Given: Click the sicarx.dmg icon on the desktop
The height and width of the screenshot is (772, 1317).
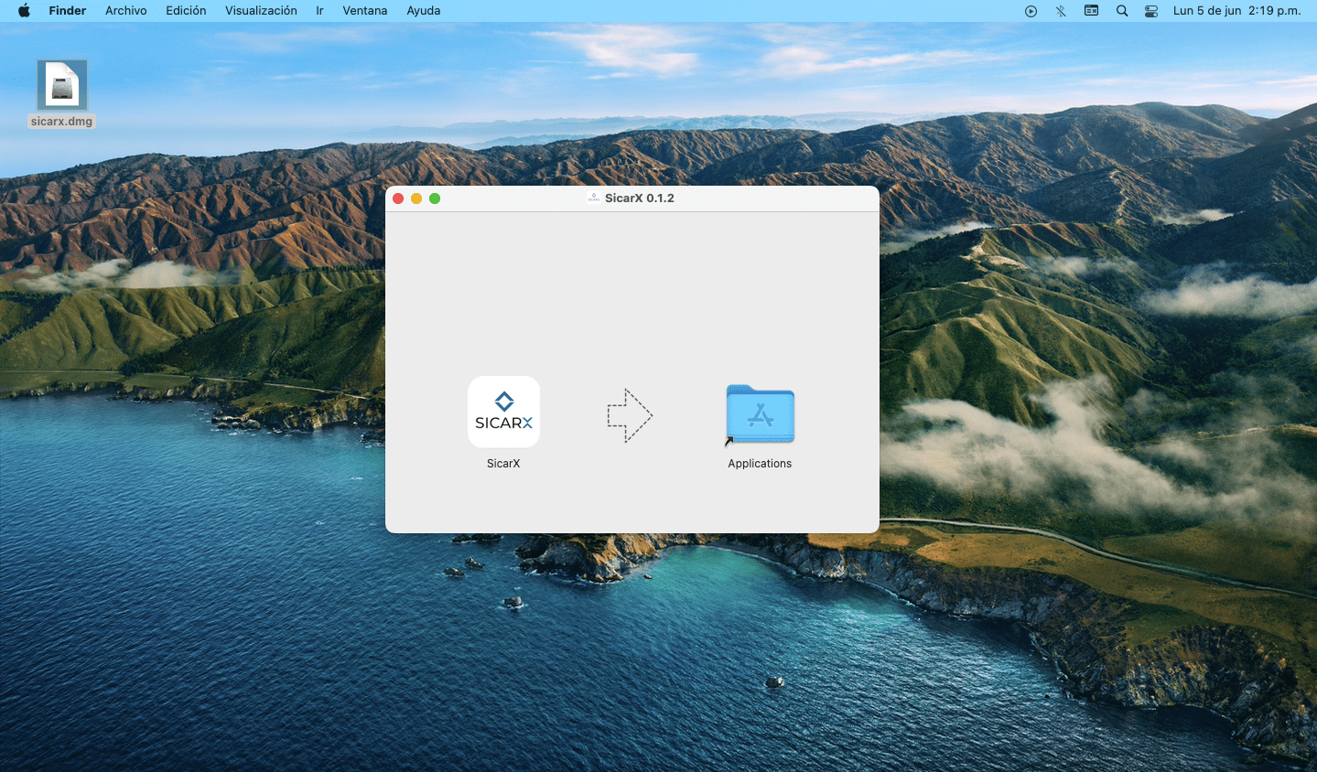Looking at the screenshot, I should (61, 87).
